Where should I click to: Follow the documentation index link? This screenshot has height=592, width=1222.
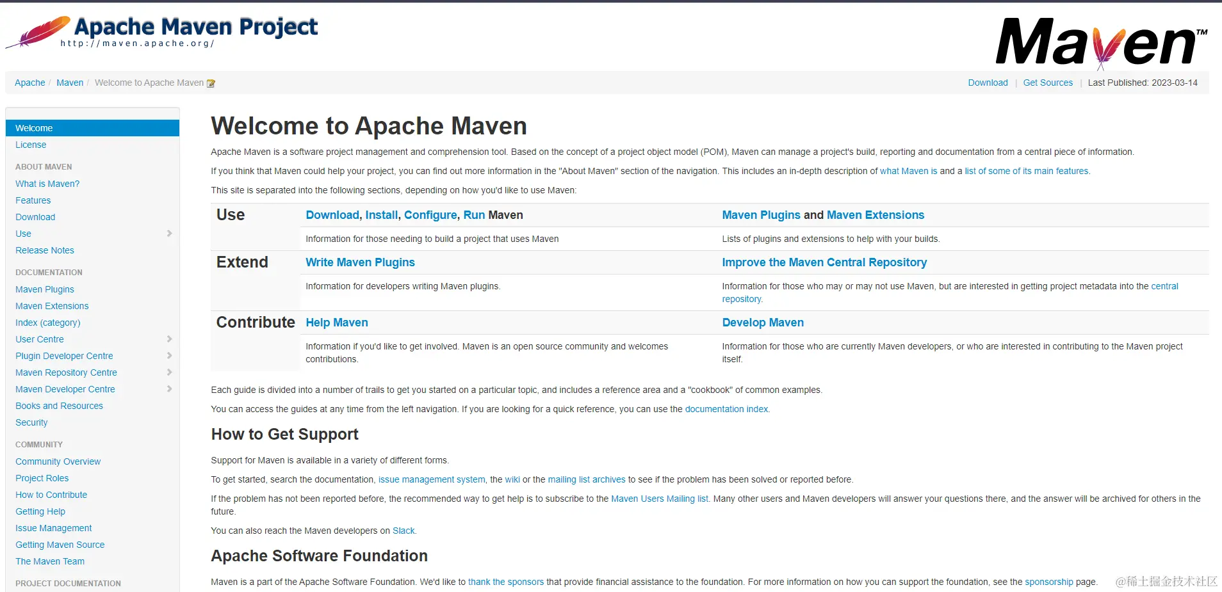726,409
